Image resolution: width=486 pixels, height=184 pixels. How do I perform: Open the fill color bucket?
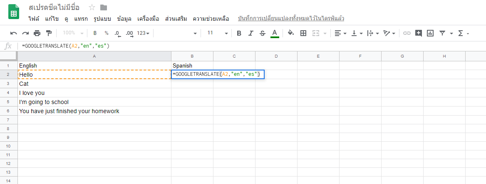[291, 33]
